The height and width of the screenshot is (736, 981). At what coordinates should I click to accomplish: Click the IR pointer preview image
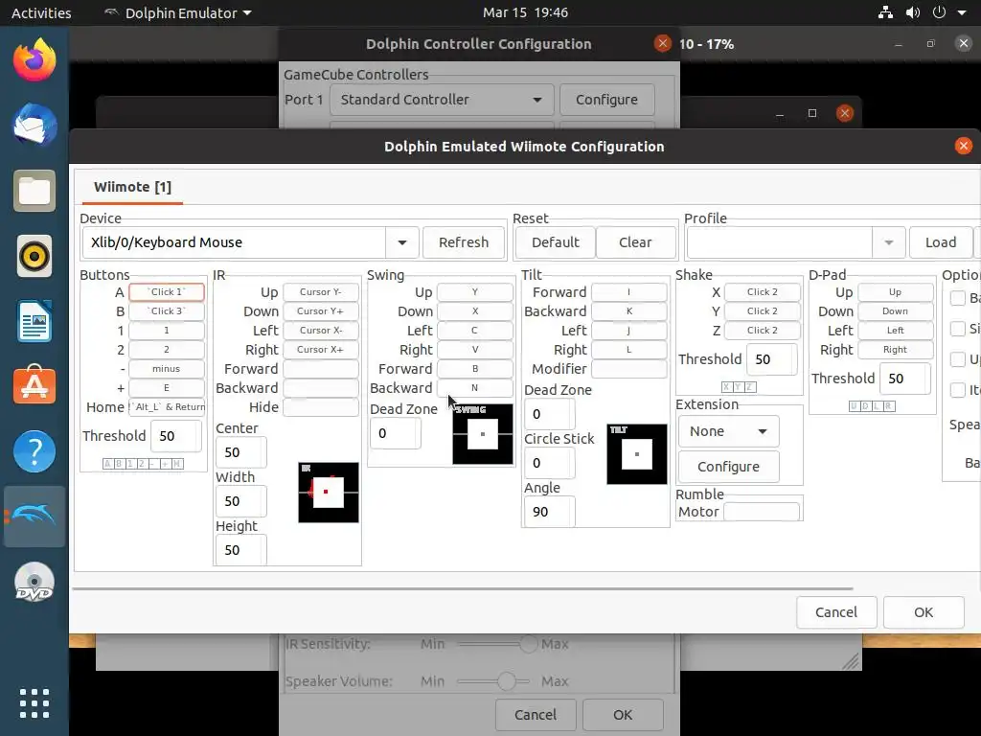(329, 493)
